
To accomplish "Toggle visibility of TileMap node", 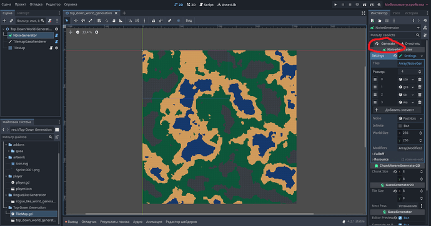I will (56, 48).
